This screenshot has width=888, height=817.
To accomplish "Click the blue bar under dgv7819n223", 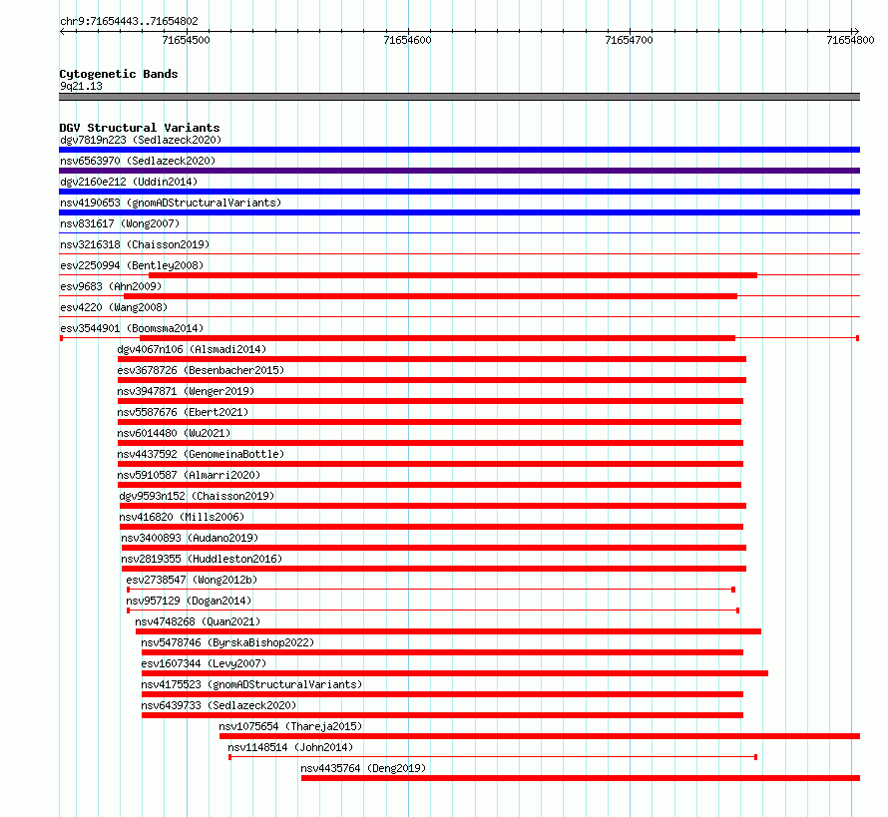I will (x=459, y=150).
